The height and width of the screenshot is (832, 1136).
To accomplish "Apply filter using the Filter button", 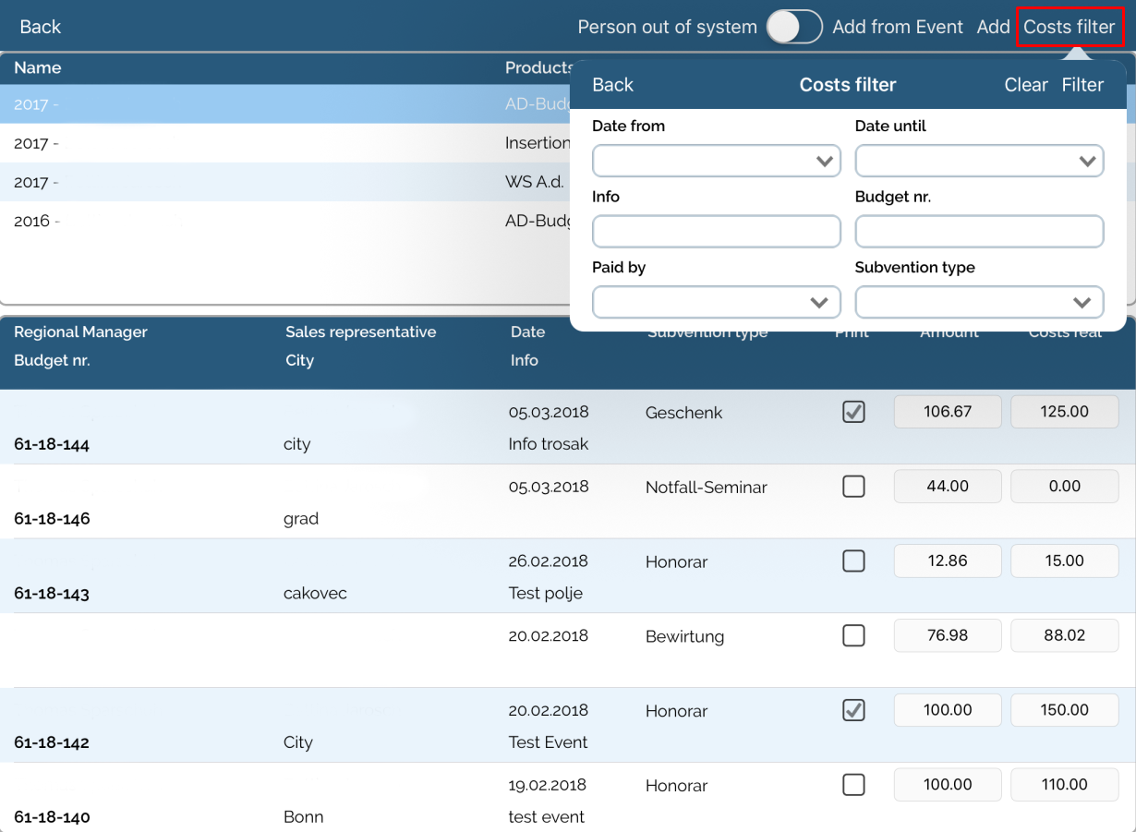I will coord(1082,85).
